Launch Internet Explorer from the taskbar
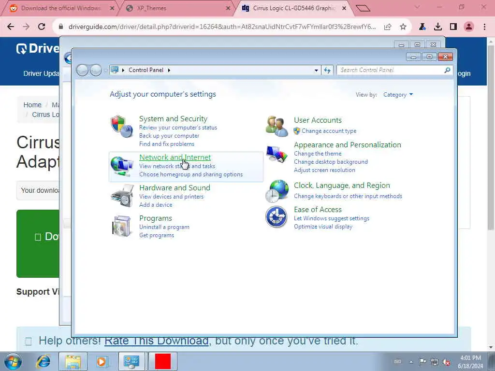This screenshot has height=371, width=495. coord(43,361)
